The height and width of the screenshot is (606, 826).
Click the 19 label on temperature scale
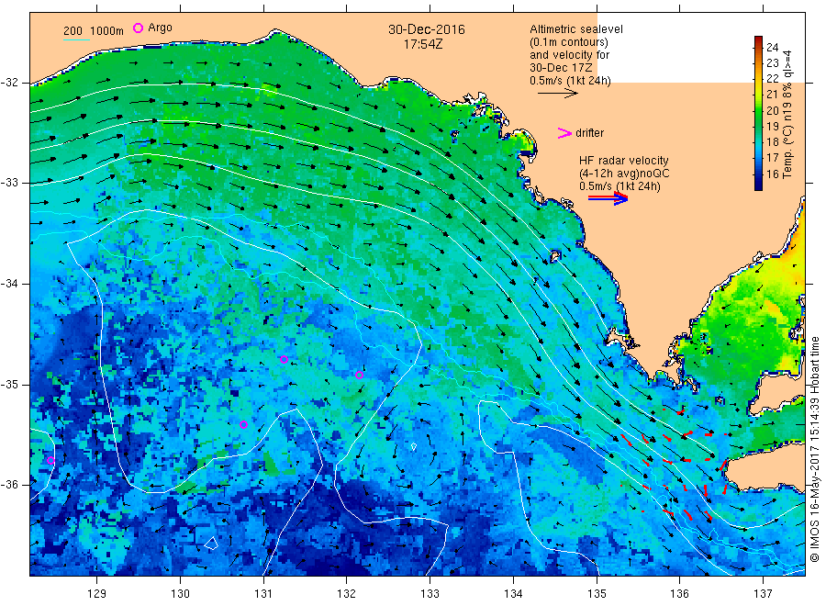click(772, 127)
